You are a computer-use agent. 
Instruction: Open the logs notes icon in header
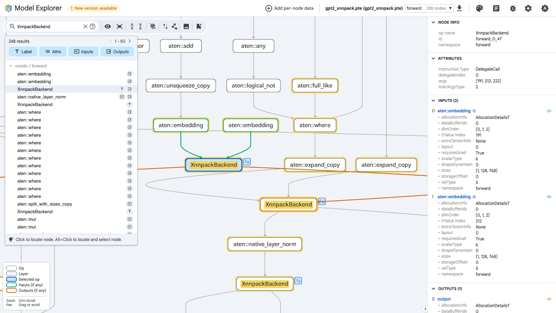pos(496,8)
